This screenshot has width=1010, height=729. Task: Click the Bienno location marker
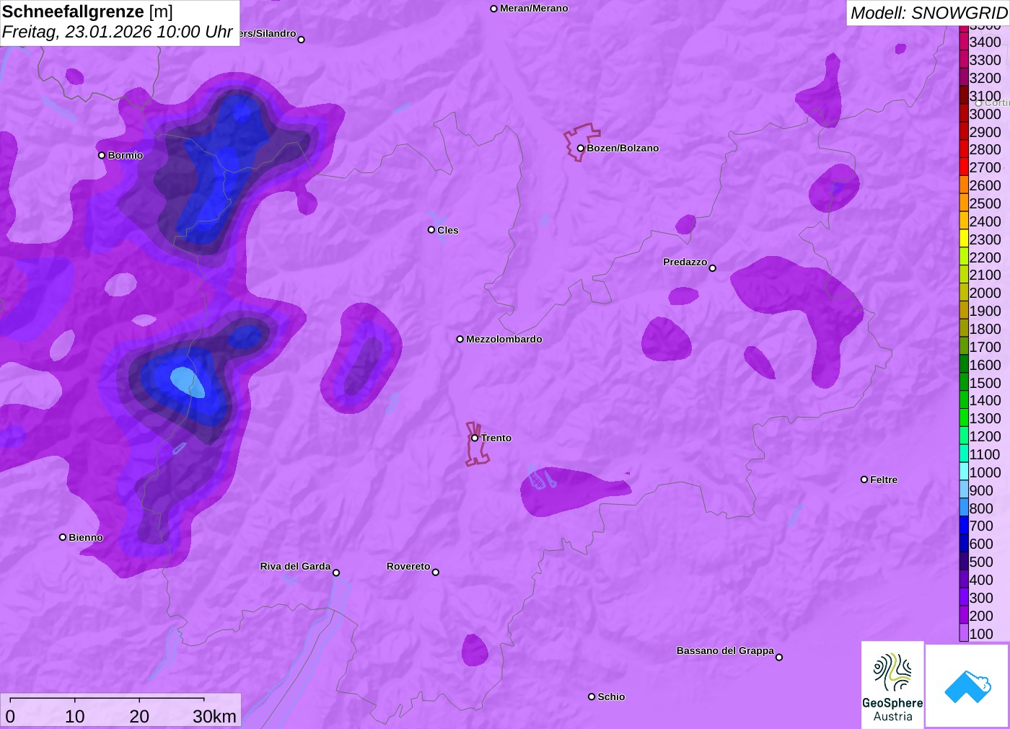[x=63, y=537]
